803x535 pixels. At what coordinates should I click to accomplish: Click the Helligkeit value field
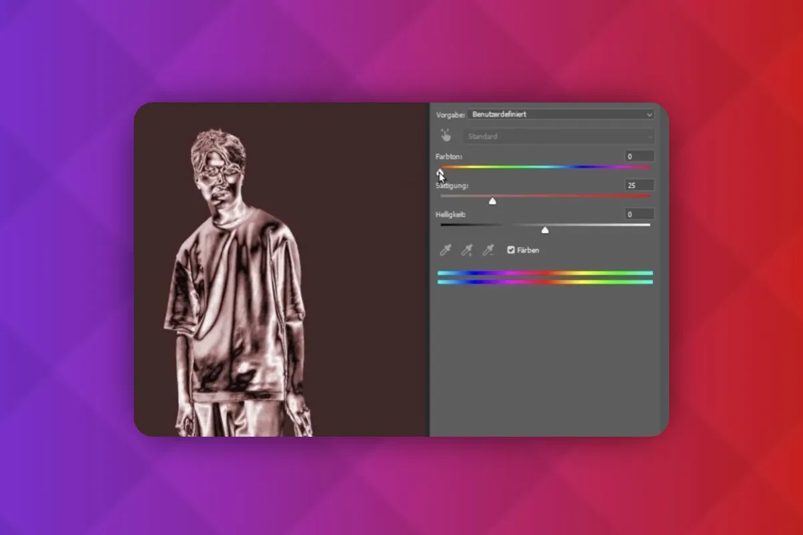click(x=639, y=215)
